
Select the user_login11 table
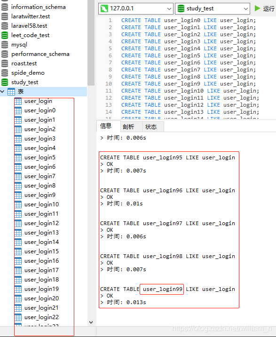tap(41, 214)
